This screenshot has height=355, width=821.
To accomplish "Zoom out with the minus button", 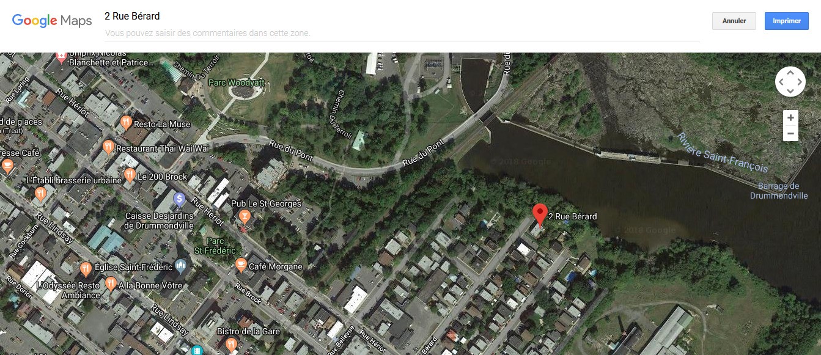I will [790, 133].
